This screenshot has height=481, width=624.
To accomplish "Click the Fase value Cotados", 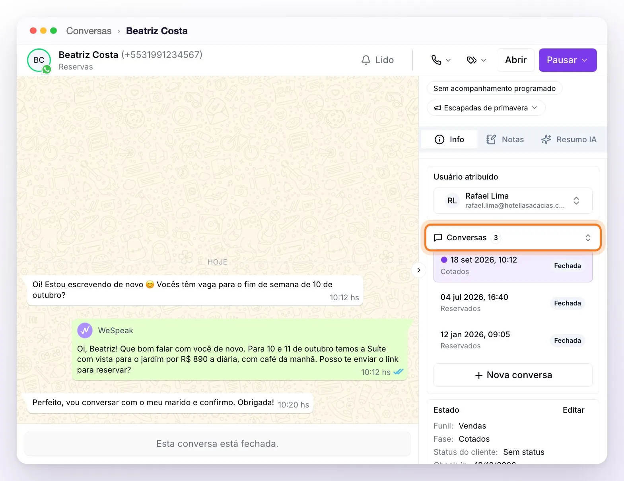I will tap(474, 439).
